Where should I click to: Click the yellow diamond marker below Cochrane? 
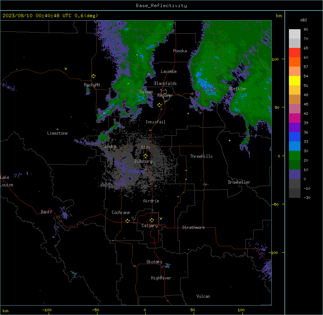127,221
